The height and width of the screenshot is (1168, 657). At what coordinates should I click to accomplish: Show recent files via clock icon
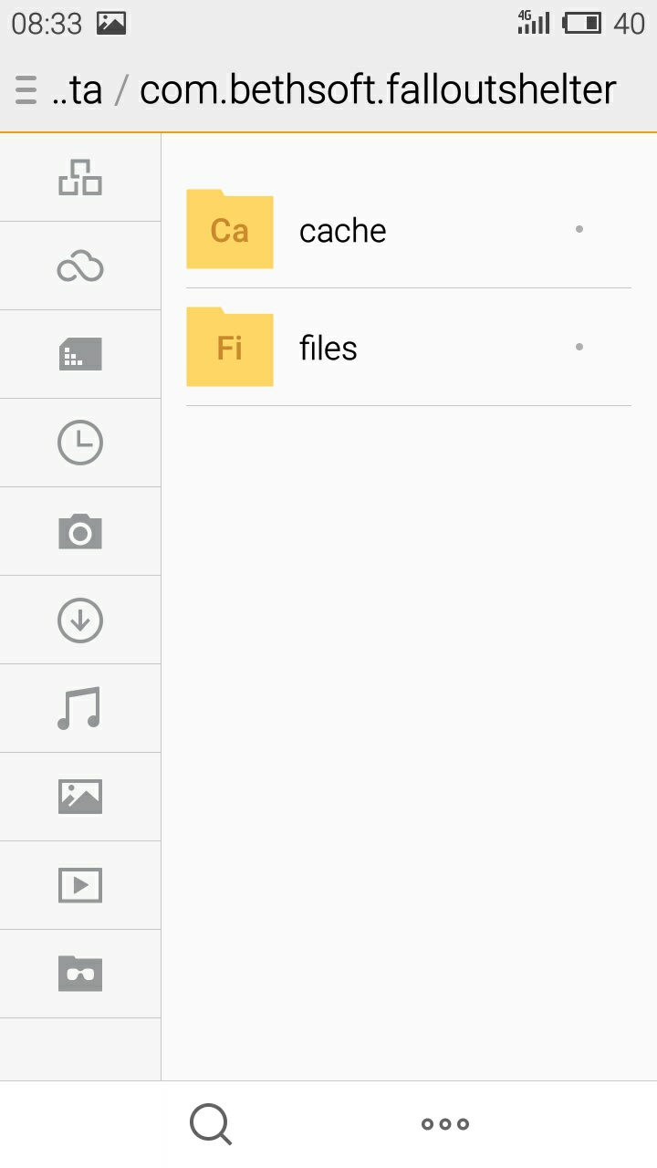(80, 443)
